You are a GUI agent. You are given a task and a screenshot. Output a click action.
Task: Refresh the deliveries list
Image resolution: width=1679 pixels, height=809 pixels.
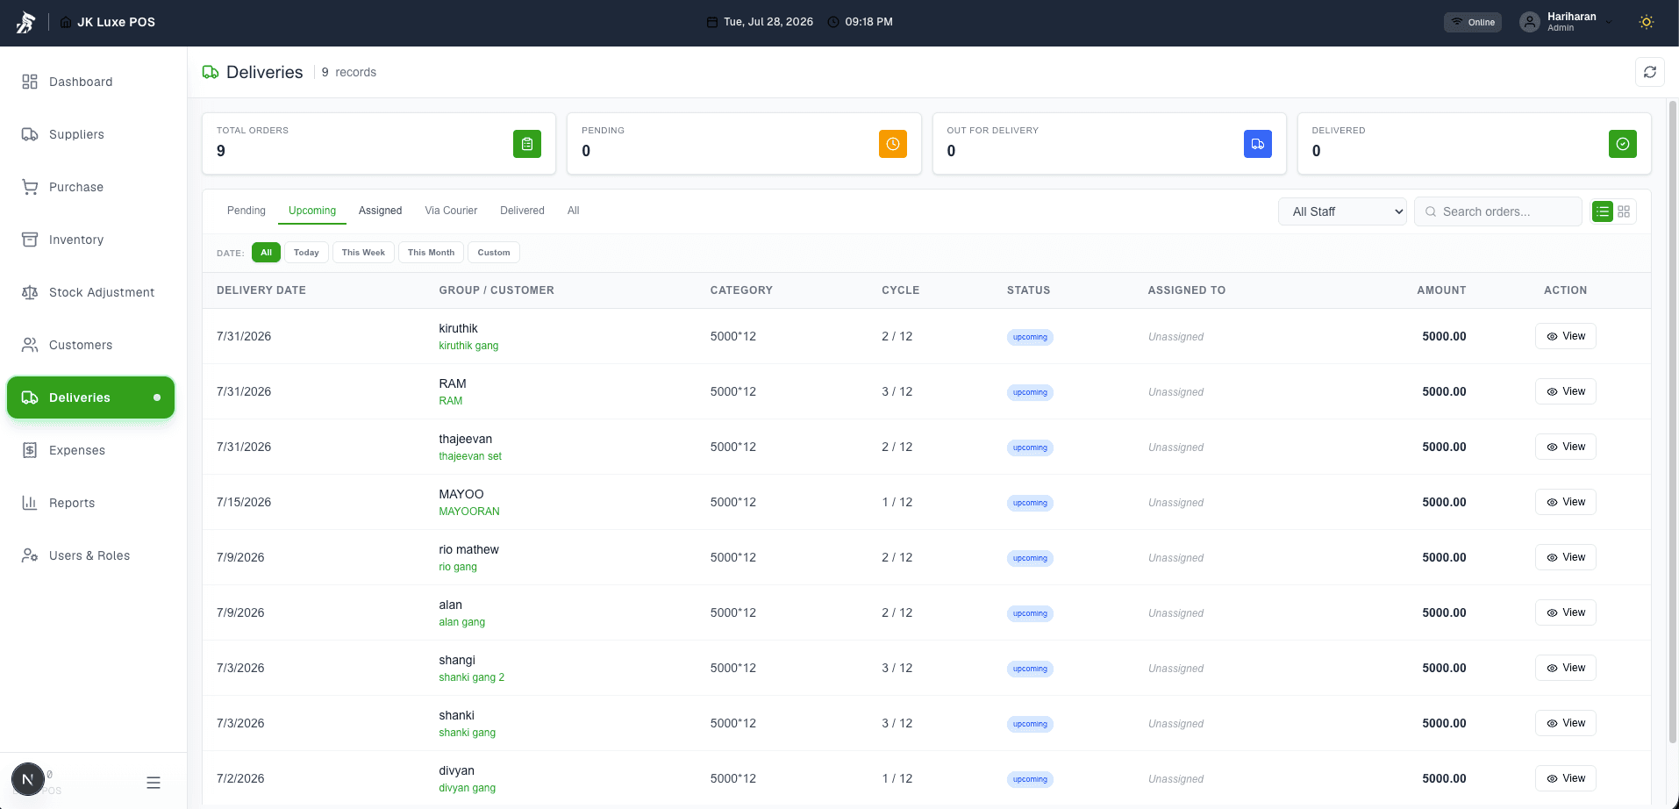(x=1649, y=72)
